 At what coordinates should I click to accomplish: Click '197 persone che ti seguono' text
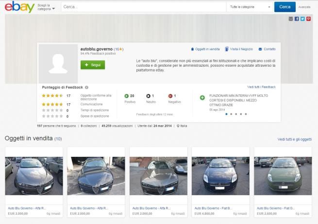(56, 126)
